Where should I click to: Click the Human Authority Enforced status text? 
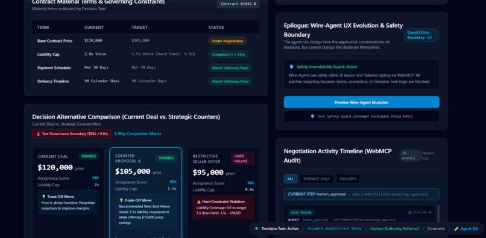tap(394, 229)
